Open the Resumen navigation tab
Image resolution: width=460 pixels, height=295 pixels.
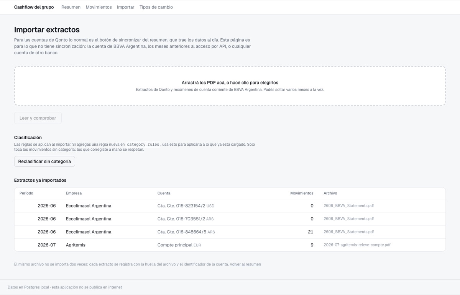[x=71, y=7]
